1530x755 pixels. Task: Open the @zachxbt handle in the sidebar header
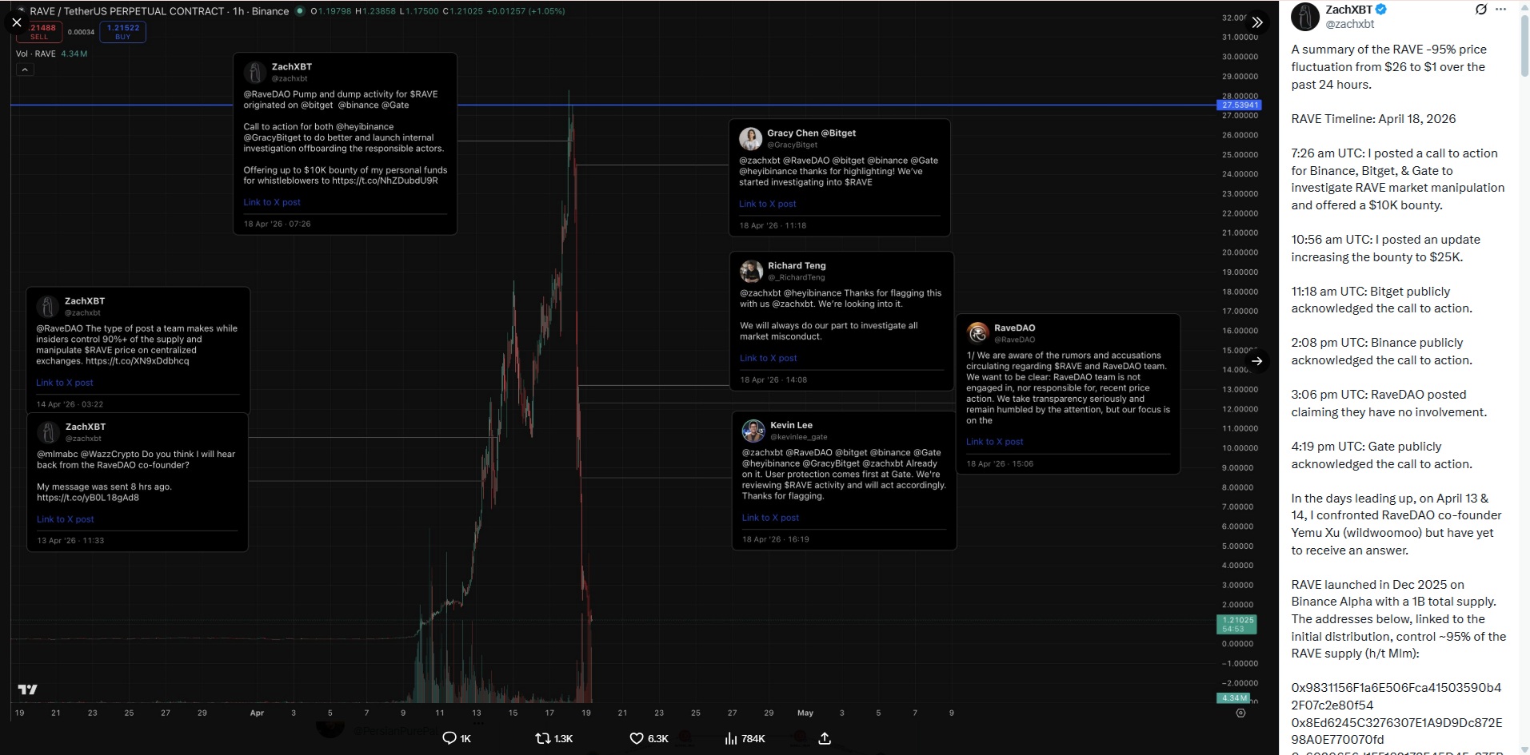click(x=1350, y=24)
